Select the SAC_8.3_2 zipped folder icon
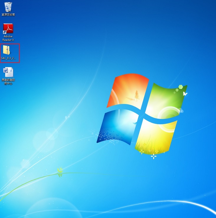Image resolution: width=216 pixels, height=218 pixels. coord(8,50)
